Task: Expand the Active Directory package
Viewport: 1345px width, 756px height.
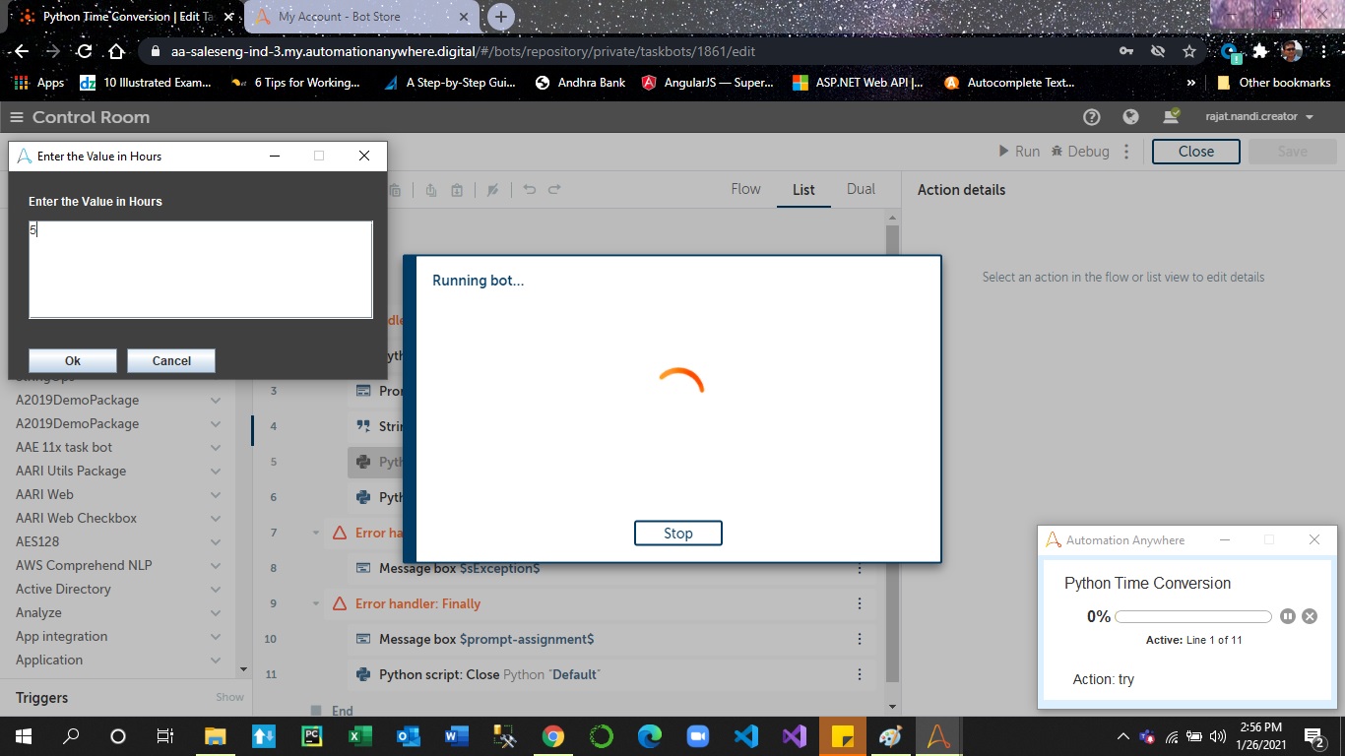Action: click(216, 589)
